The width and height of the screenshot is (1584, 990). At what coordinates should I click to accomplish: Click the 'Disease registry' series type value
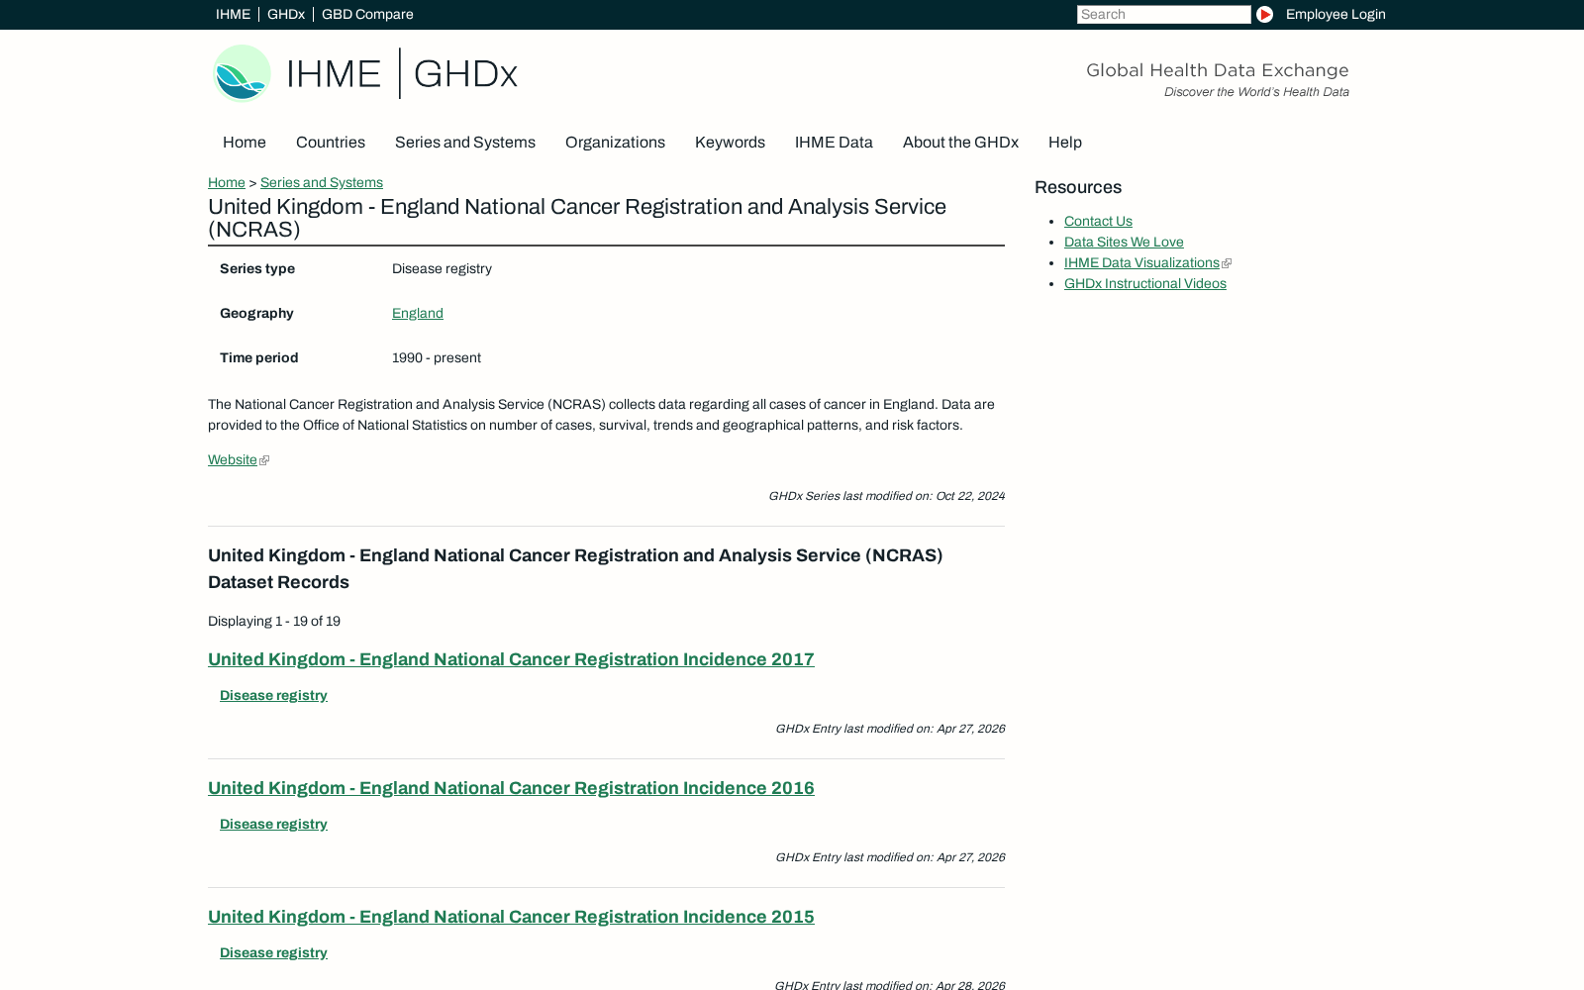(x=442, y=268)
